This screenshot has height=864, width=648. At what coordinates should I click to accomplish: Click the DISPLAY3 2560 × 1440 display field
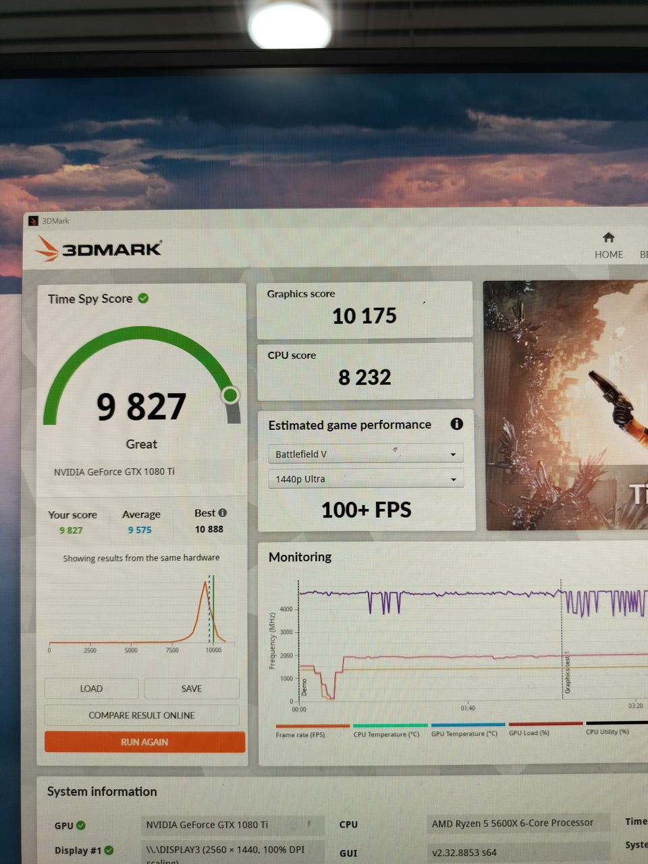[233, 853]
